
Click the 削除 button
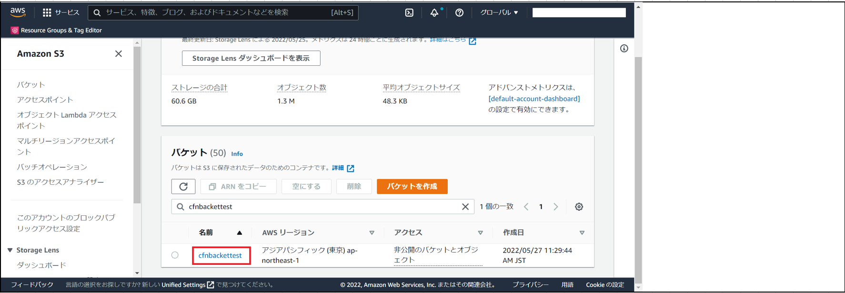coord(354,186)
